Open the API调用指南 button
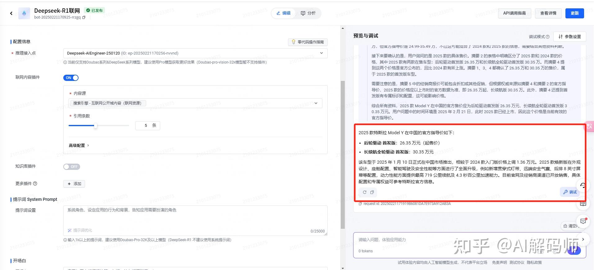 click(x=515, y=13)
